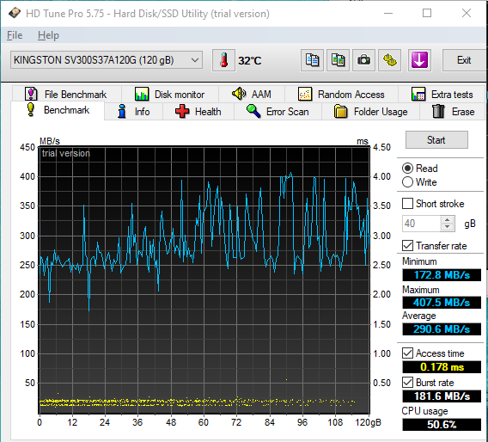Minimize the HD Tune Pro window
This screenshot has width=488, height=442.
click(x=388, y=13)
